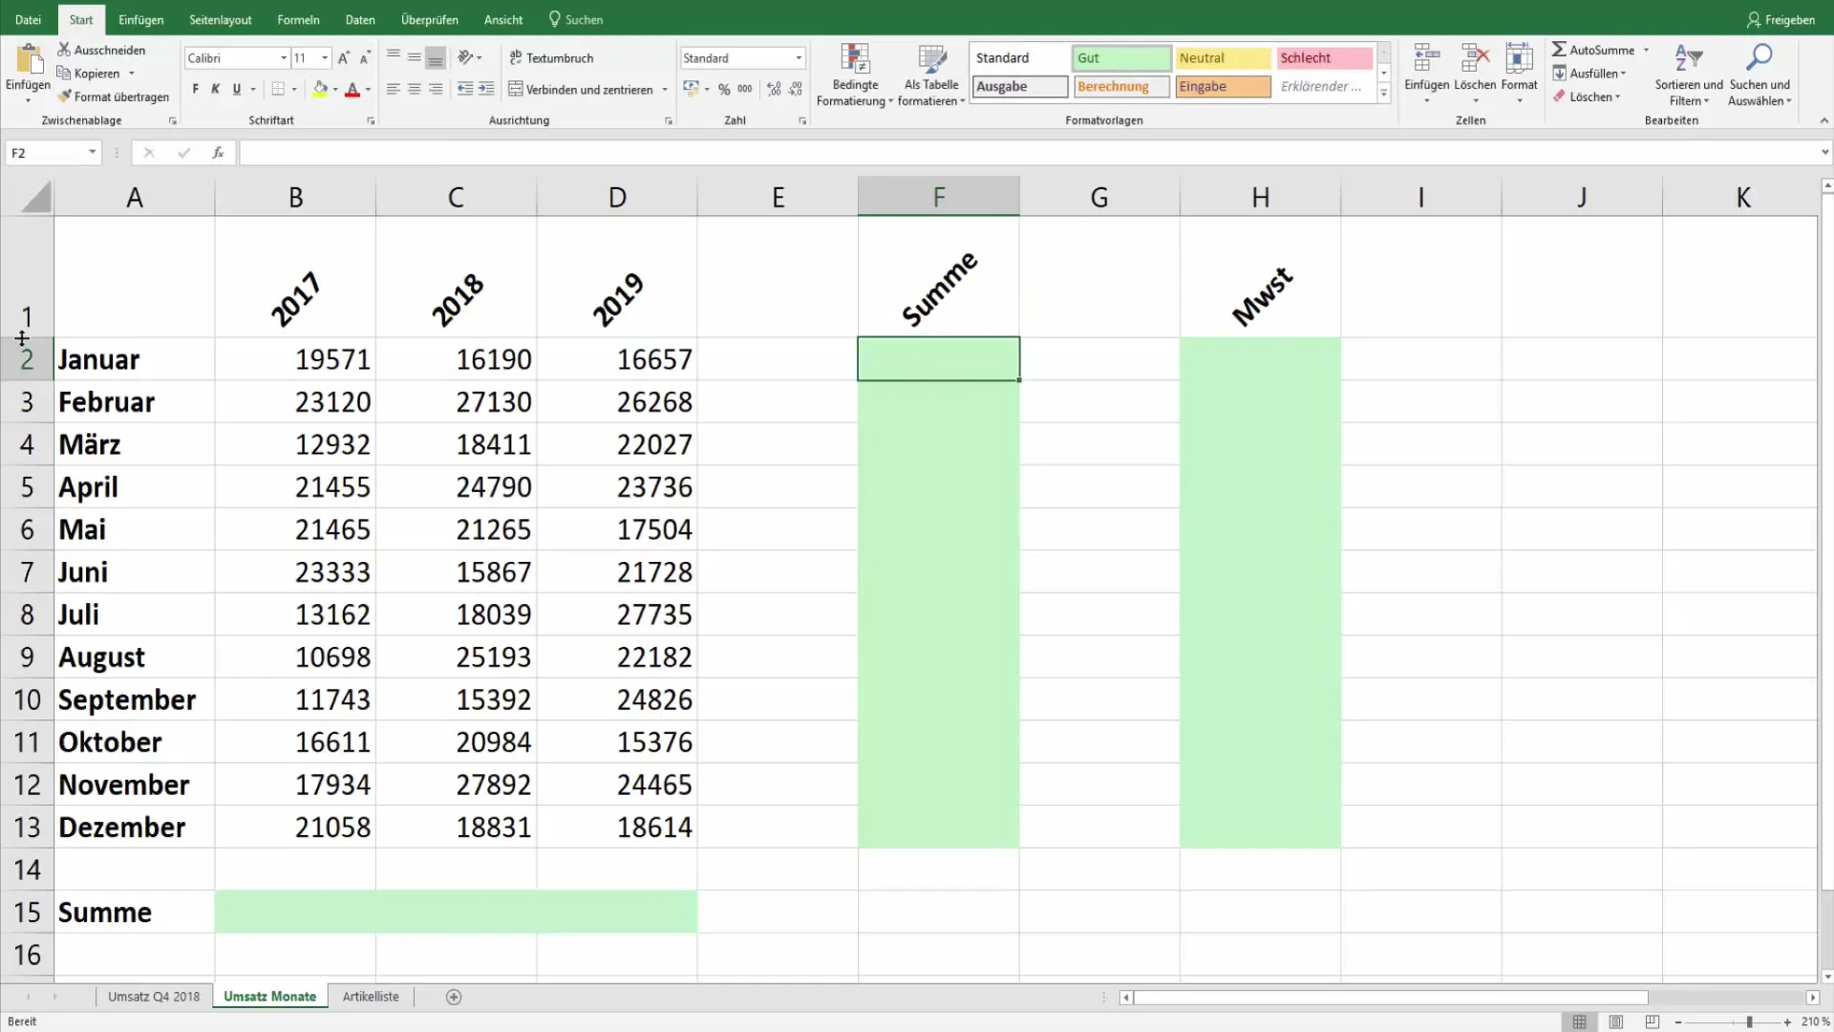Add a new sheet with plus icon
1834x1032 pixels.
(x=454, y=997)
